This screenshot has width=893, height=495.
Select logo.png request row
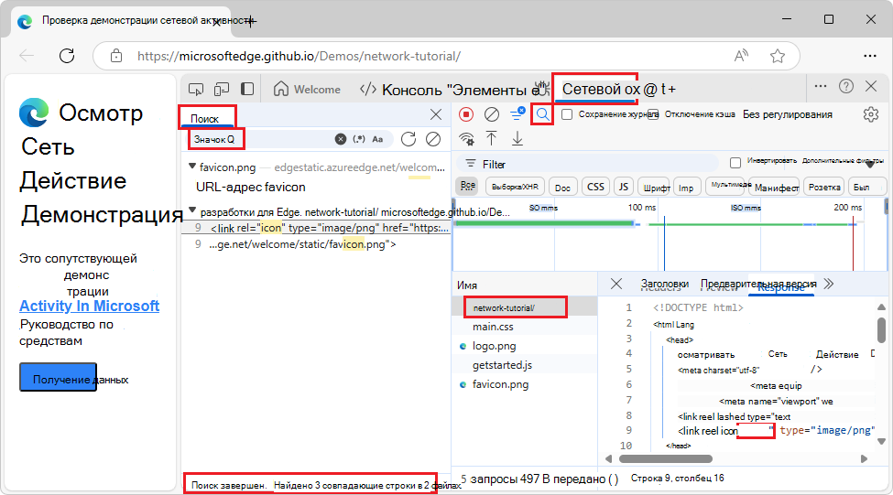tap(525, 346)
